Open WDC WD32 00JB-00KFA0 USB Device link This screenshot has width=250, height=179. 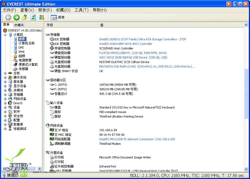pyautogui.click(x=133, y=57)
